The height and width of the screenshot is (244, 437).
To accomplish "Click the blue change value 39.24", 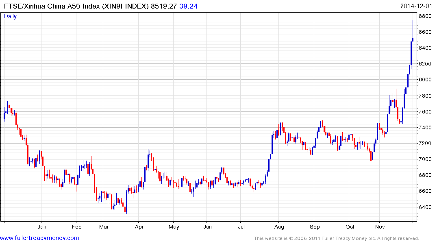I will coord(188,6).
